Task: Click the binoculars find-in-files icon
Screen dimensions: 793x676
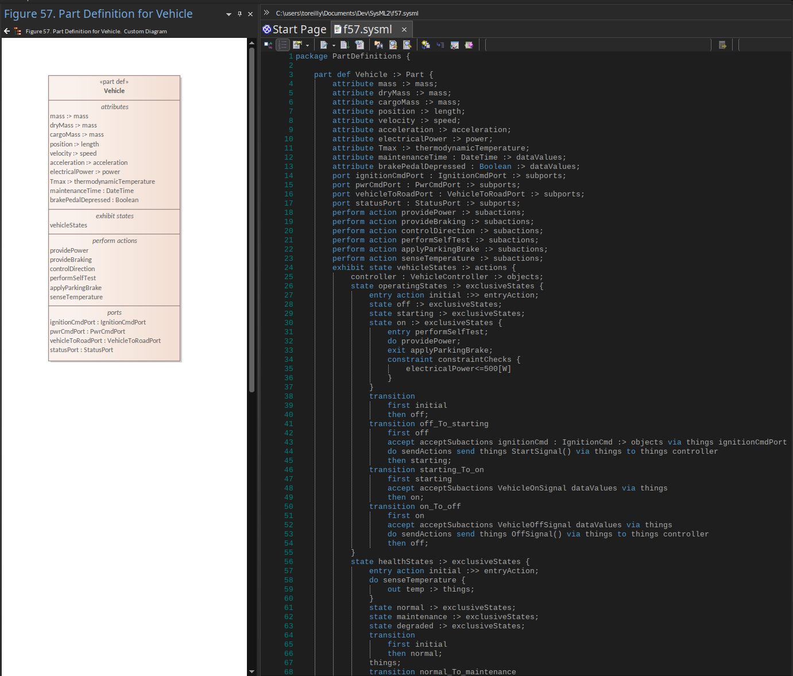Action: point(378,45)
